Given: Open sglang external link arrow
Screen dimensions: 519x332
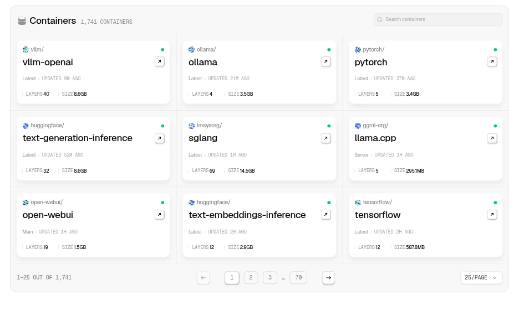Looking at the screenshot, I should [325, 138].
